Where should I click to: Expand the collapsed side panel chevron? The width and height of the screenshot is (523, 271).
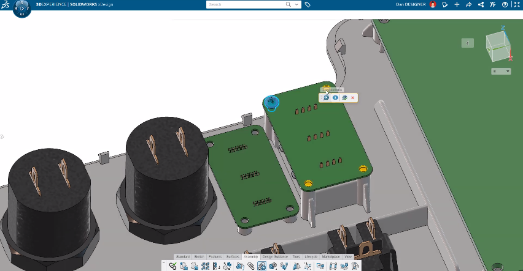(468, 43)
